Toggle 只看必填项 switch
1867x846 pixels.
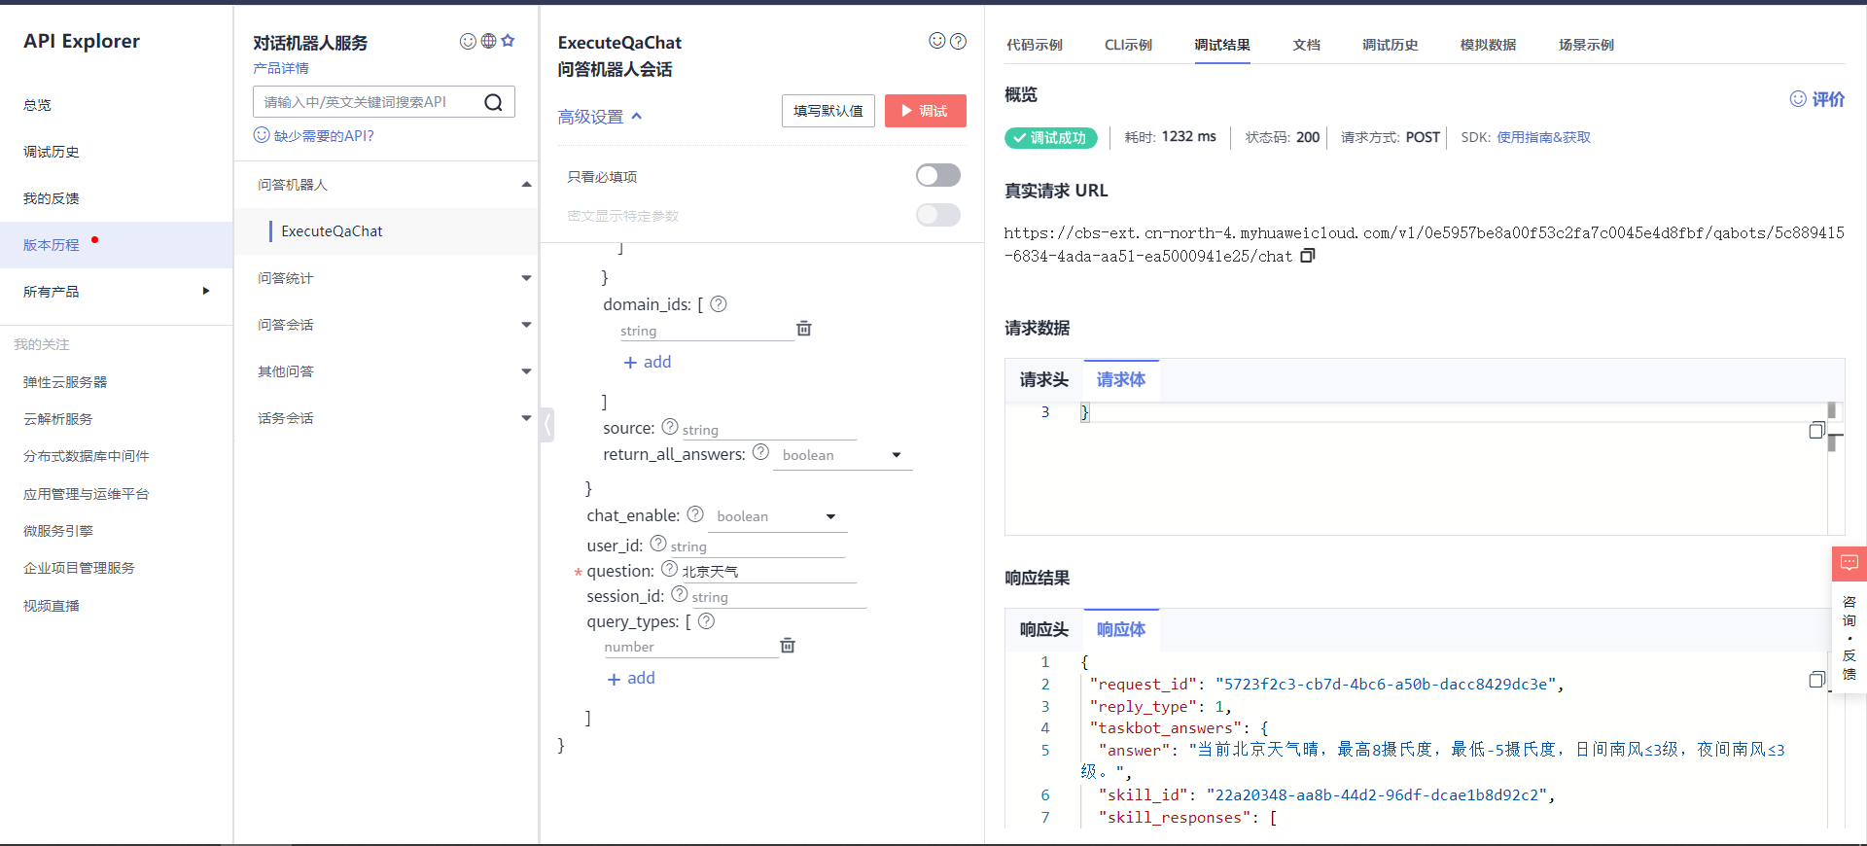coord(938,175)
